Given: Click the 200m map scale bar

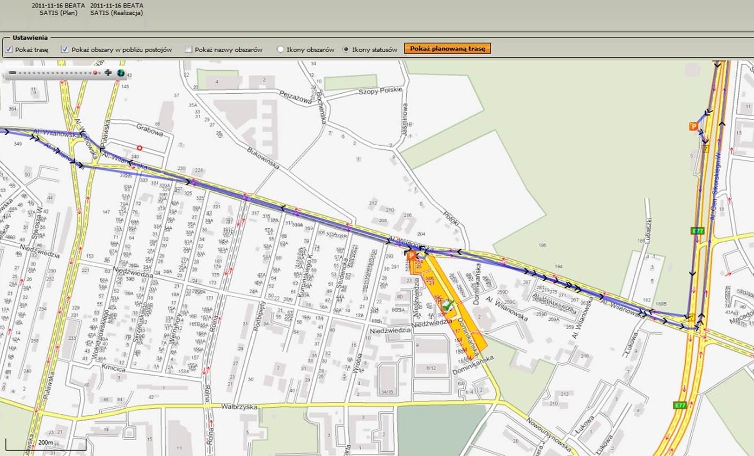Looking at the screenshot, I should point(46,444).
